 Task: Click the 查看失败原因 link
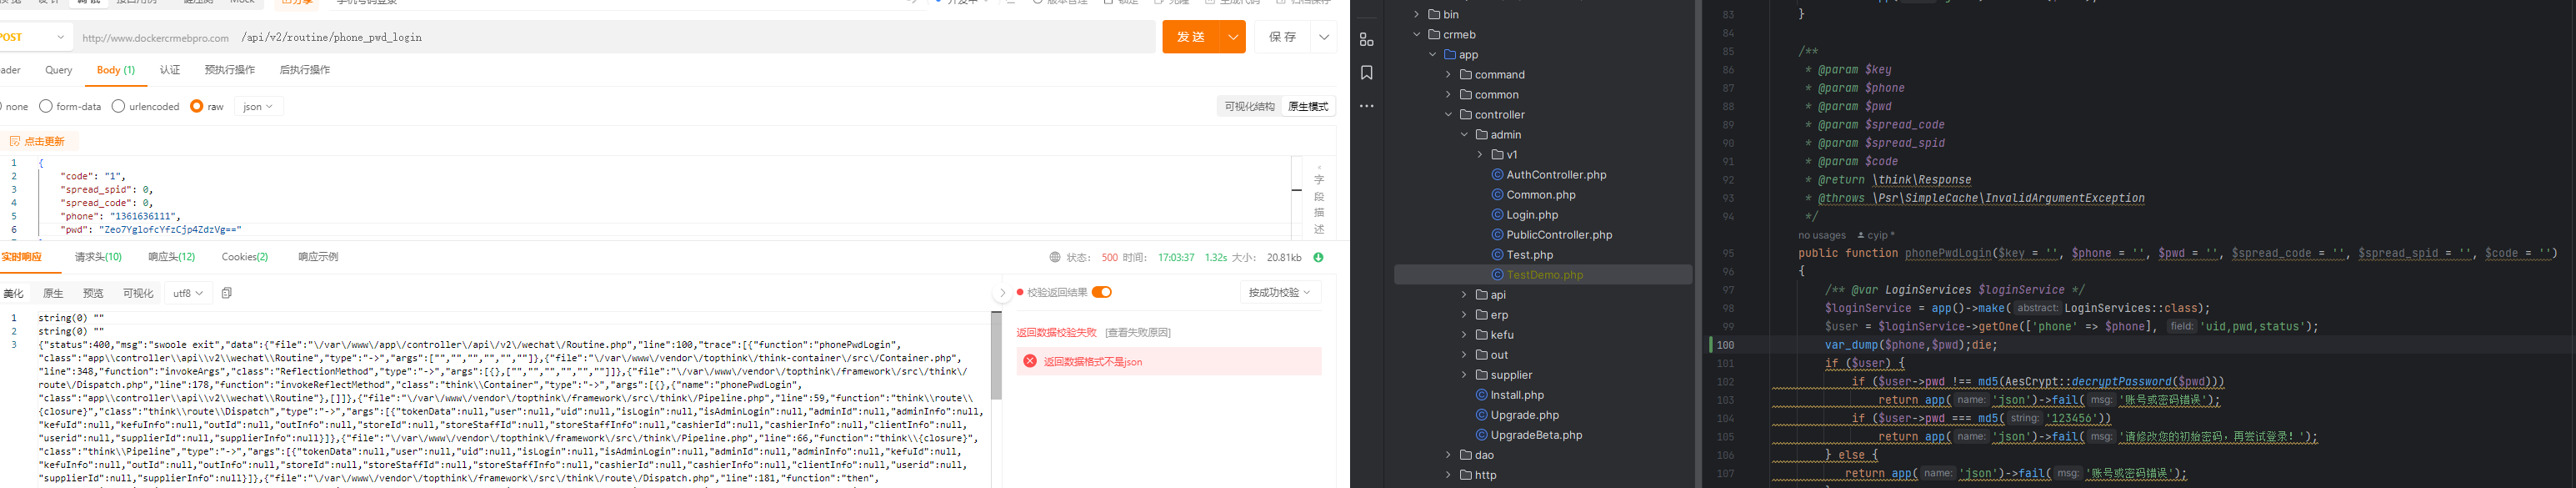(x=1137, y=332)
